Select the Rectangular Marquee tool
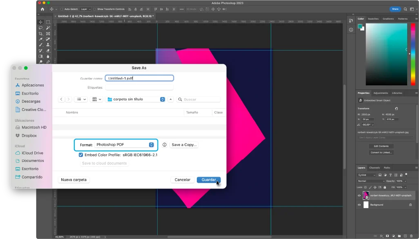This screenshot has width=419, height=239. click(x=48, y=22)
